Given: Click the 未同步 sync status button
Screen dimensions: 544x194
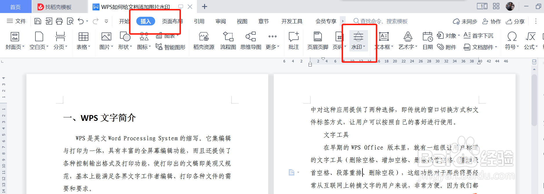Looking at the screenshot, I should click(465, 21).
